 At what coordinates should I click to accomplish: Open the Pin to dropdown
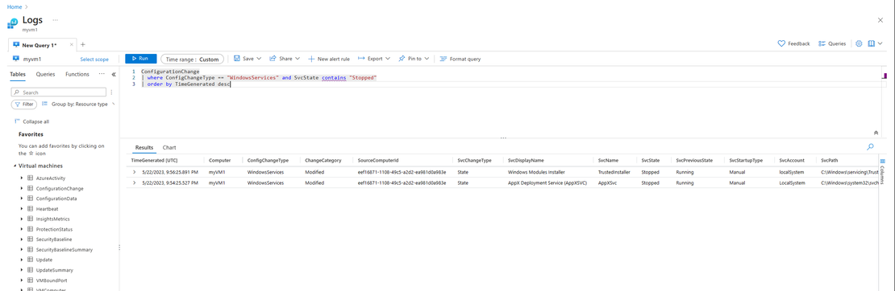coord(414,59)
